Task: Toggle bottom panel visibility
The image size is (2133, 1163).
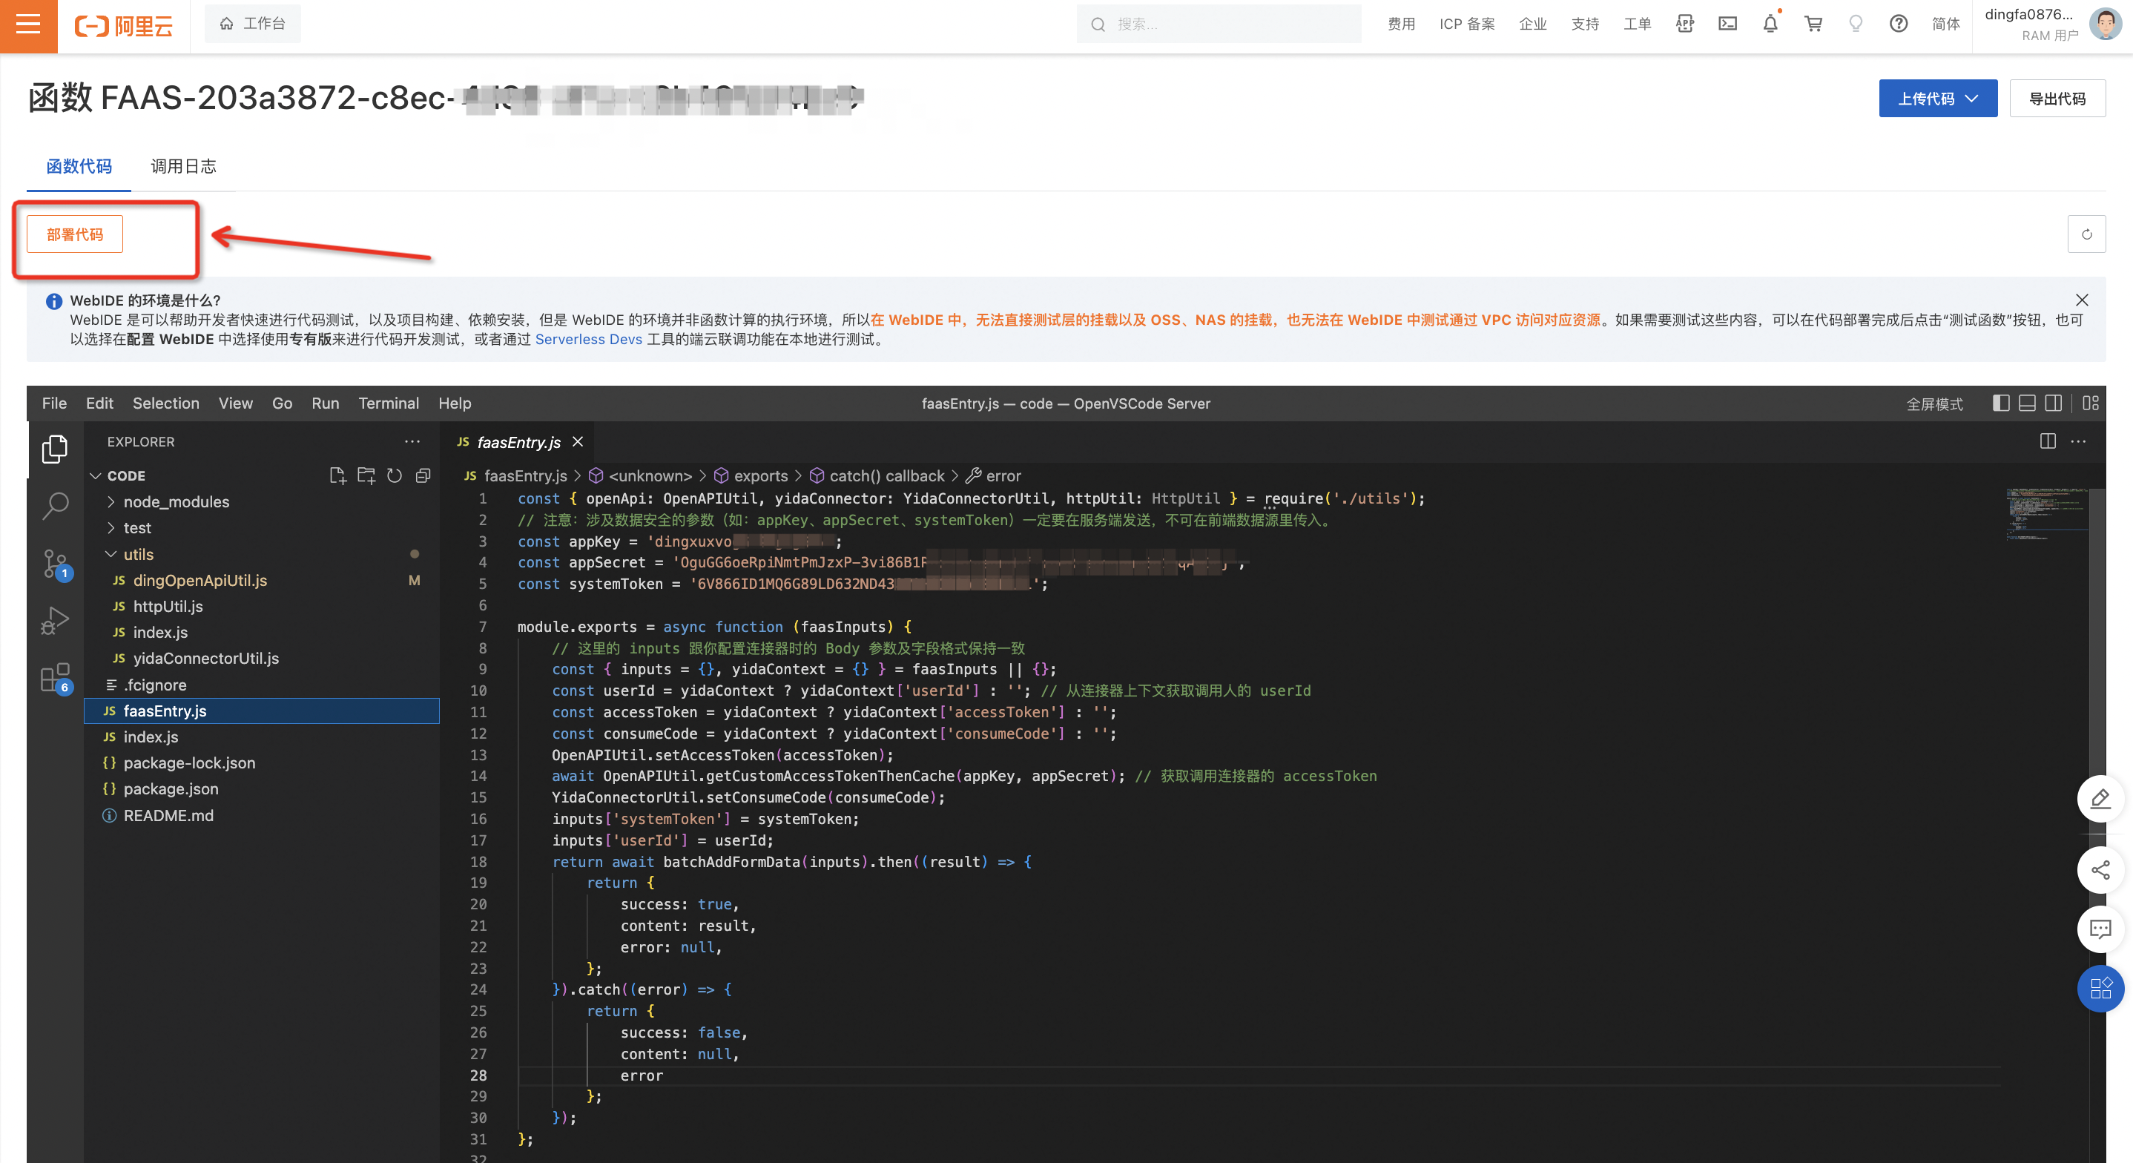Action: [x=2027, y=403]
